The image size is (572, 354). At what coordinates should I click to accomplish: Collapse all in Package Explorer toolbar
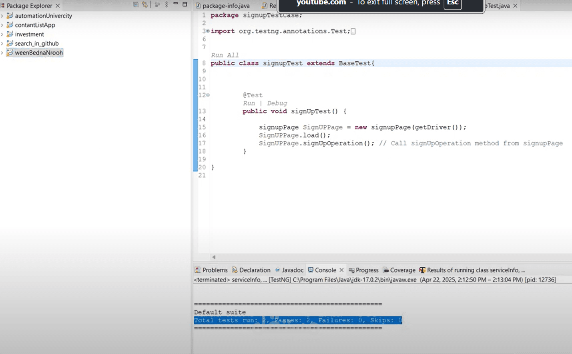(136, 4)
